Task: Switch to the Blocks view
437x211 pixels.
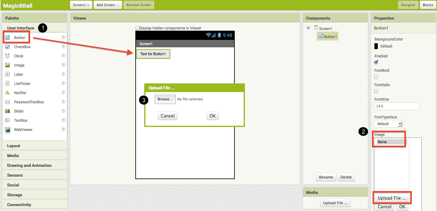Action: tap(428, 5)
